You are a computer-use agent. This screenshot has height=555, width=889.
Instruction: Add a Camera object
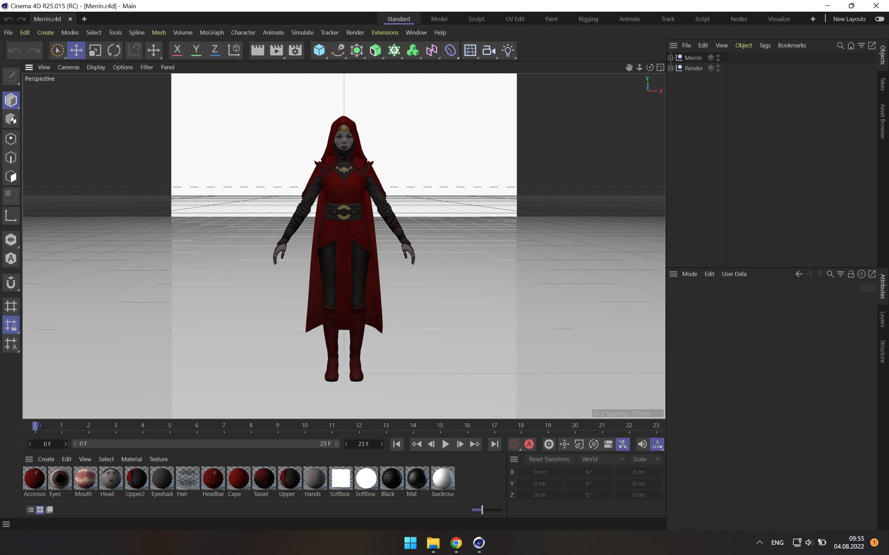[x=489, y=50]
